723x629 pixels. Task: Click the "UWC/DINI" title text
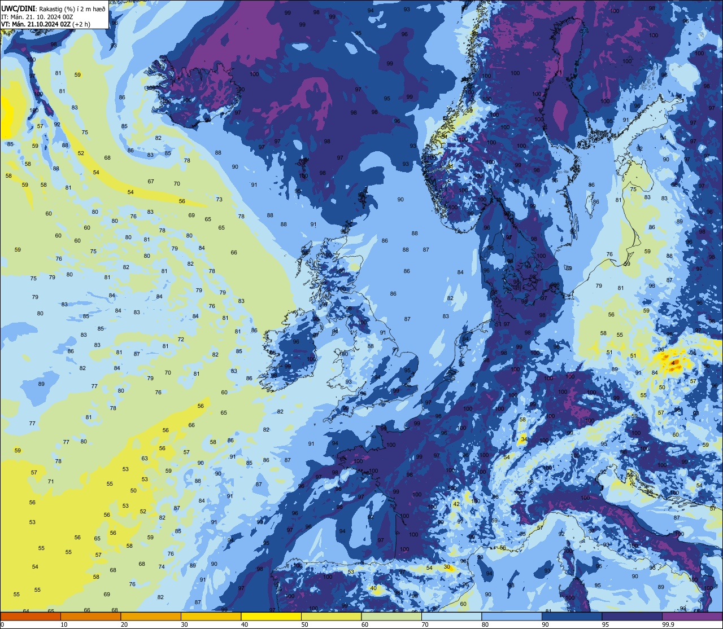pyautogui.click(x=18, y=8)
